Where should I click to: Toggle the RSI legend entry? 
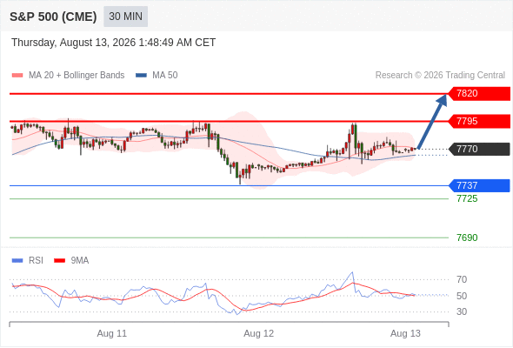[28, 261]
